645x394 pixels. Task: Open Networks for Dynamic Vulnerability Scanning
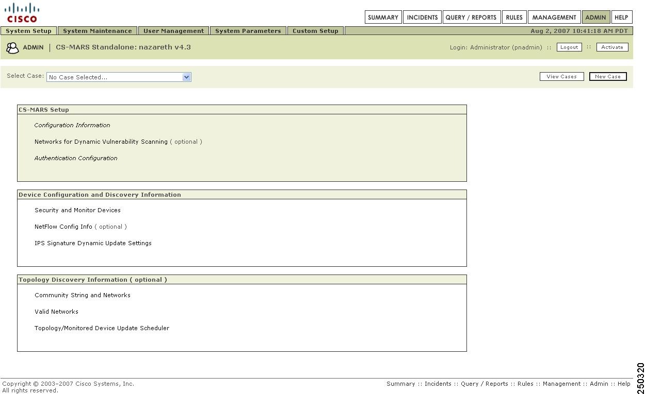101,142
